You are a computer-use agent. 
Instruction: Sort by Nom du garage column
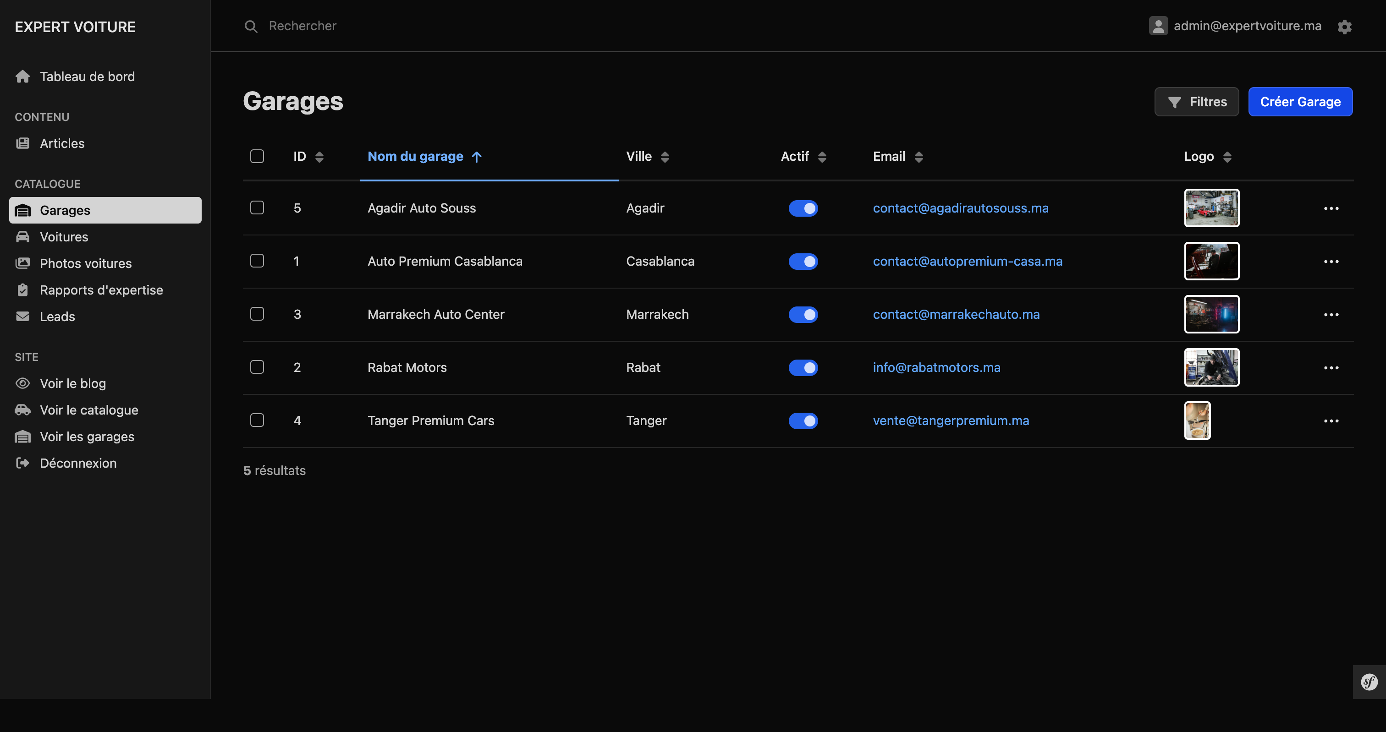[x=424, y=157]
